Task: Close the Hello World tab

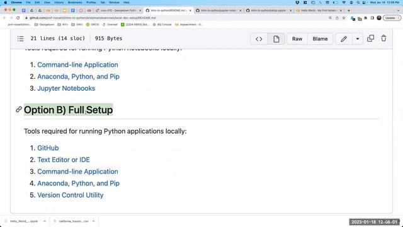Action: tap(341, 11)
